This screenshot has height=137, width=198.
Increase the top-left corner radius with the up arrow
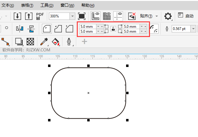pos(102,27)
